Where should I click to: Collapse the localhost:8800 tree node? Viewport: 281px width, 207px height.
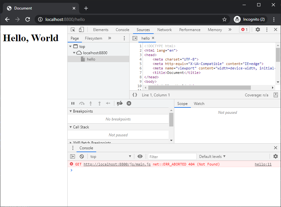point(74,53)
